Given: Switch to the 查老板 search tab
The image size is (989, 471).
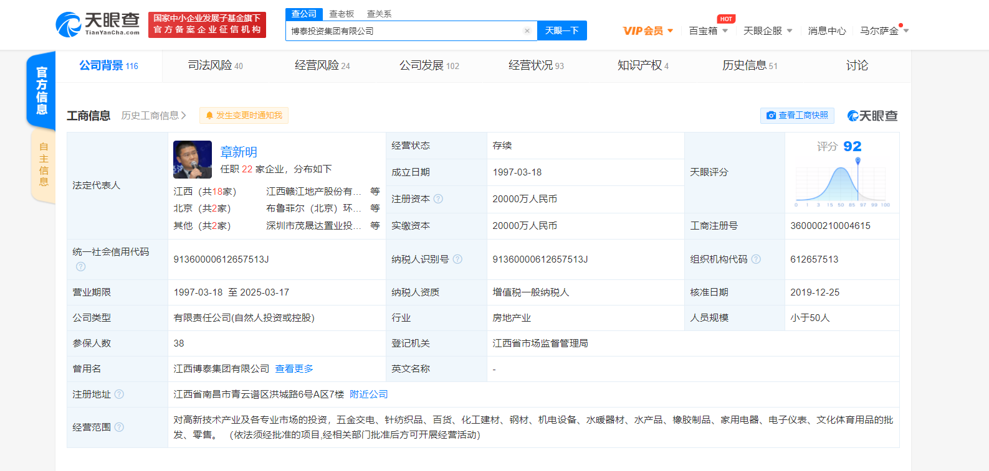Looking at the screenshot, I should tap(342, 14).
